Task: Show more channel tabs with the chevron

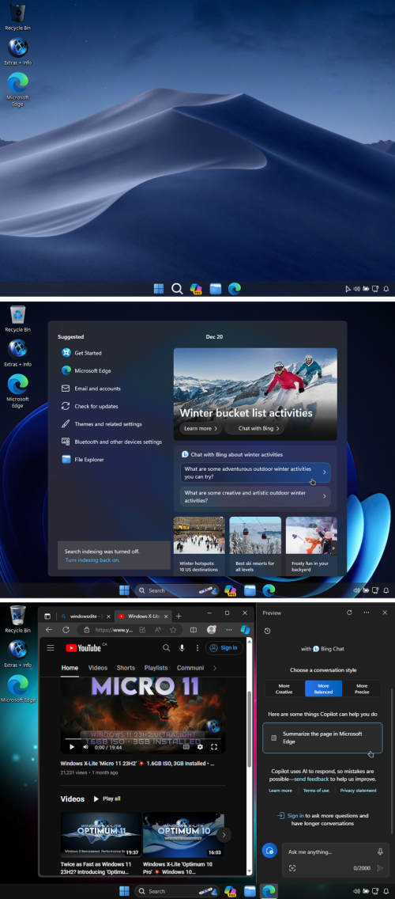Action: click(215, 668)
